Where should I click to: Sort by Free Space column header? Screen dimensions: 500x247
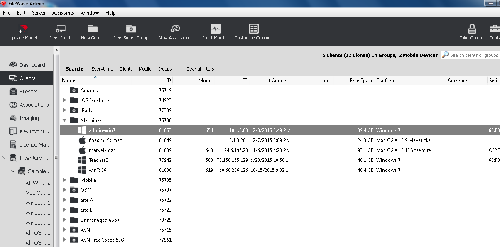[x=354, y=81]
